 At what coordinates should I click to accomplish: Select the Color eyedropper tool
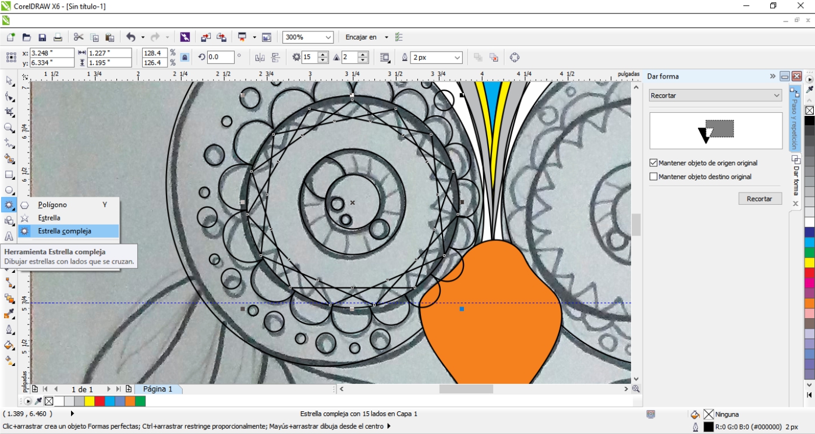[9, 314]
